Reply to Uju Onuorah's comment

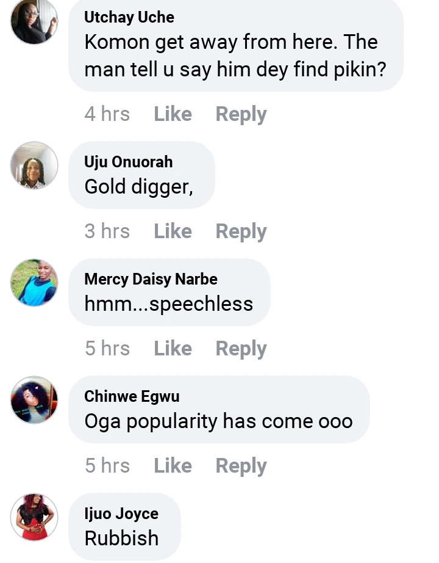pos(241,231)
